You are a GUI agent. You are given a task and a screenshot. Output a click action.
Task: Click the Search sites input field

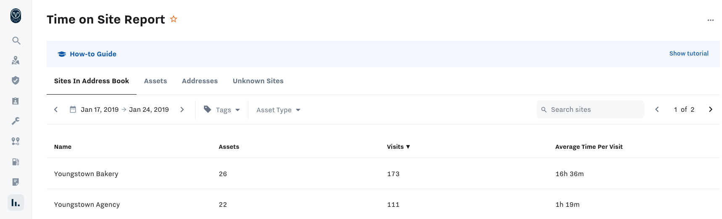click(x=590, y=109)
